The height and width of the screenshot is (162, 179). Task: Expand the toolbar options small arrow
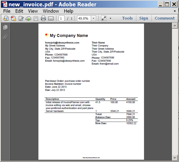coord(110,18)
